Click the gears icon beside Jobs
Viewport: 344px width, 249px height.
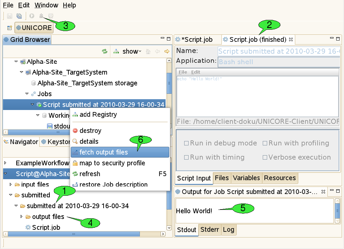(x=33, y=94)
